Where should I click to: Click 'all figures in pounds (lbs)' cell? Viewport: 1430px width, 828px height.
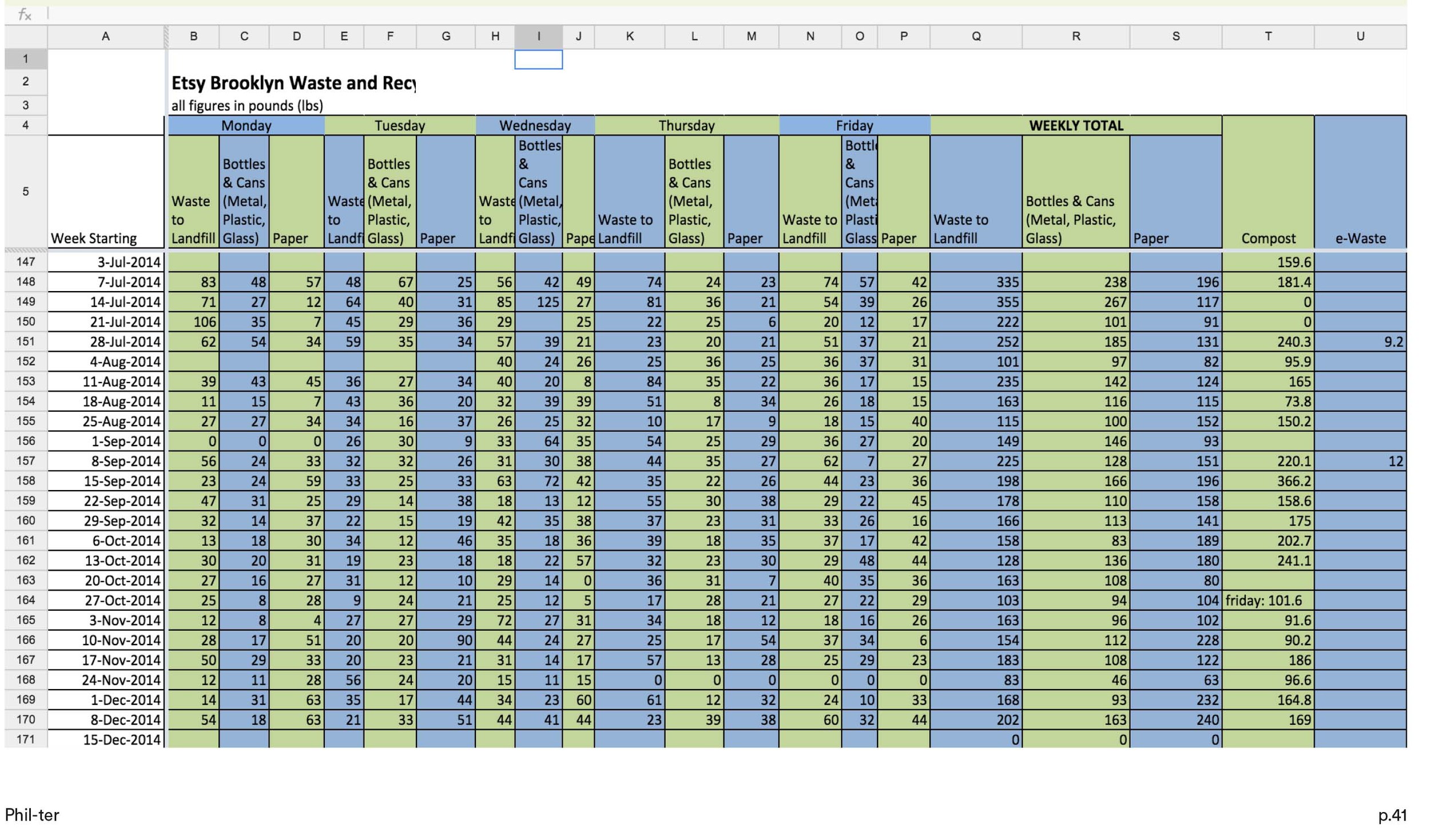(x=247, y=106)
